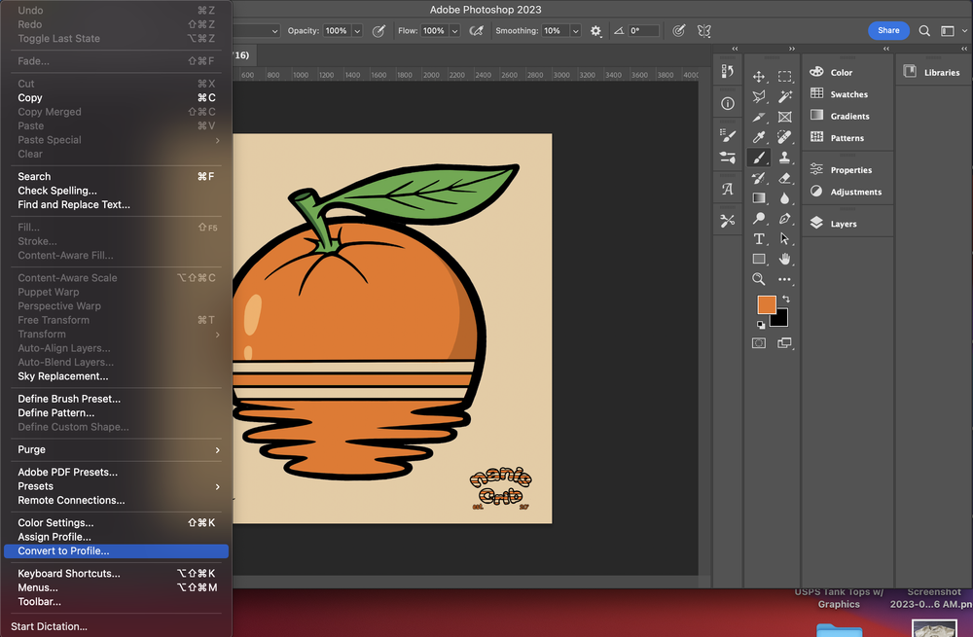Activate the Zoom tool
973x637 pixels.
(x=759, y=279)
